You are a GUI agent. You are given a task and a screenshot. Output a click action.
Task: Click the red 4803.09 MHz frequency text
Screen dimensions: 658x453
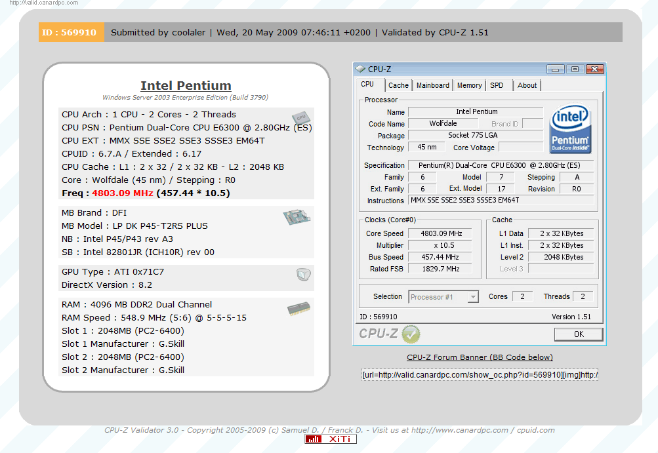coord(123,193)
